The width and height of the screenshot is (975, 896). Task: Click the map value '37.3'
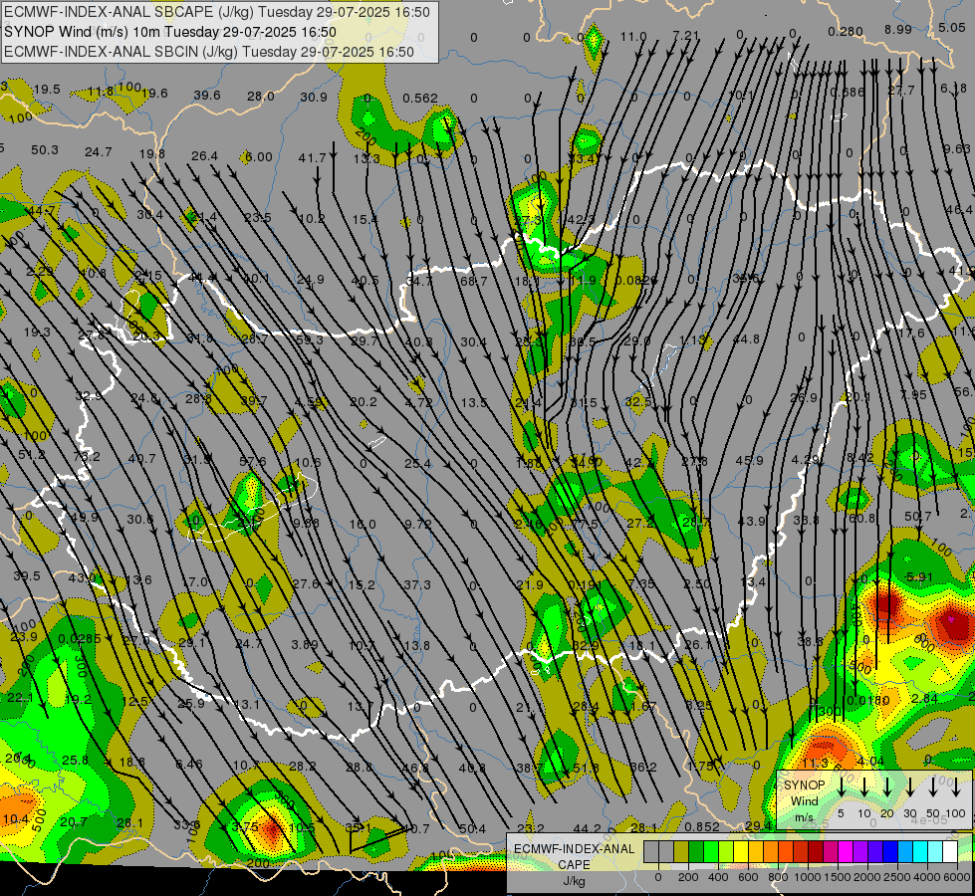pyautogui.click(x=416, y=585)
